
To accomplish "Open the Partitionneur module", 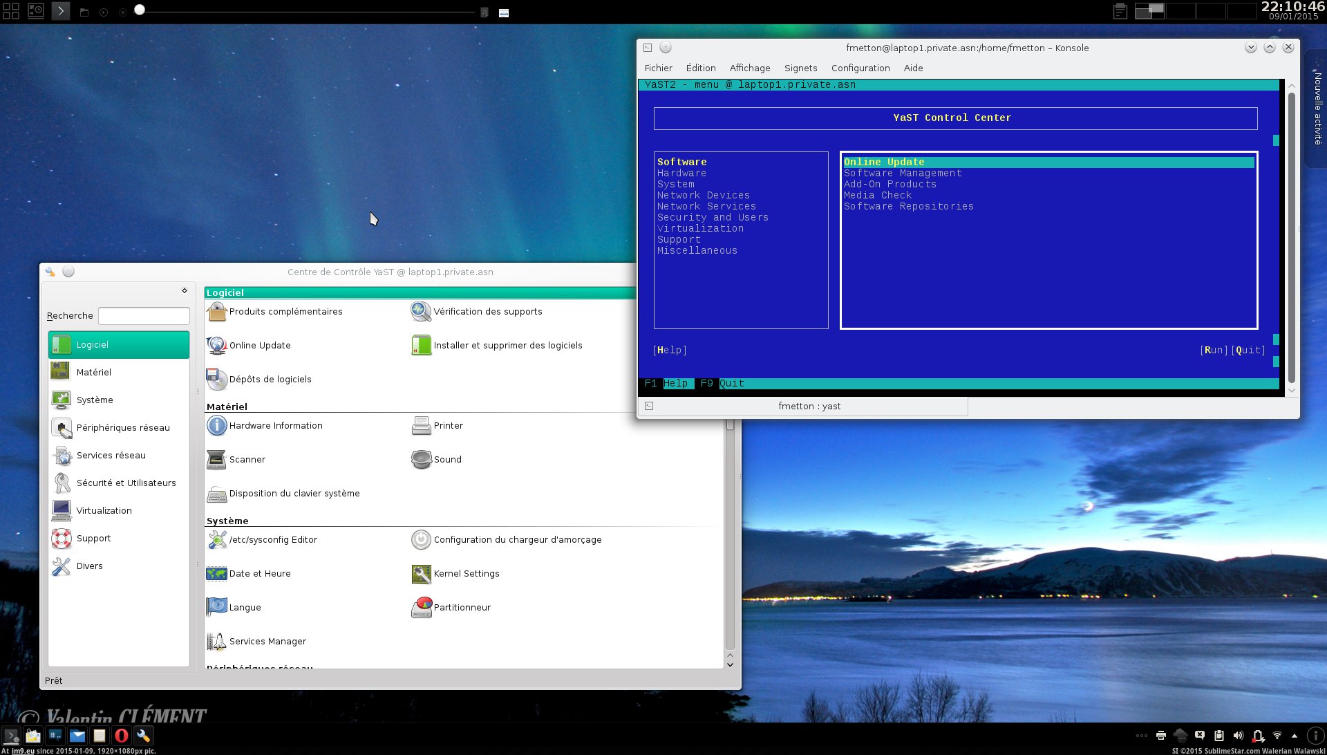I will (461, 607).
